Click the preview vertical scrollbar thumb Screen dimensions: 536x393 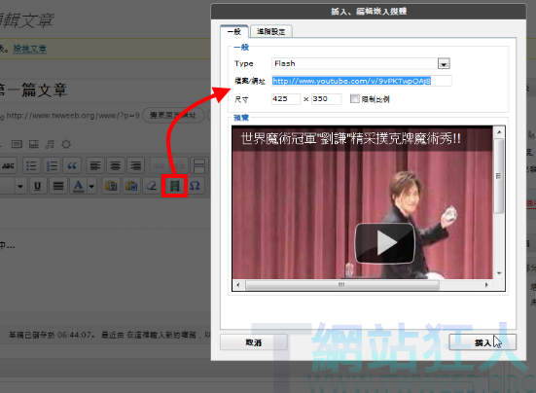pos(499,176)
